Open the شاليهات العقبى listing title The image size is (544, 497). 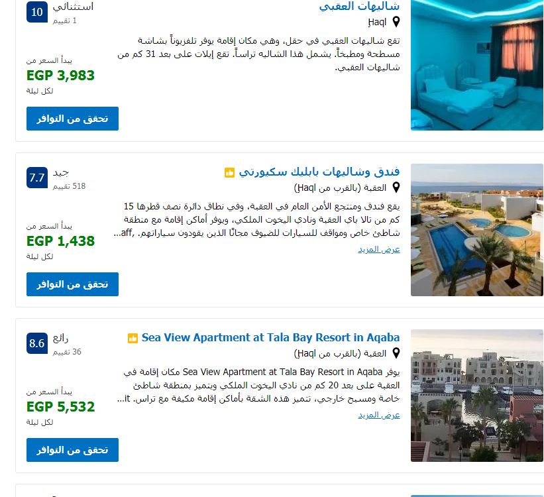pos(359,6)
